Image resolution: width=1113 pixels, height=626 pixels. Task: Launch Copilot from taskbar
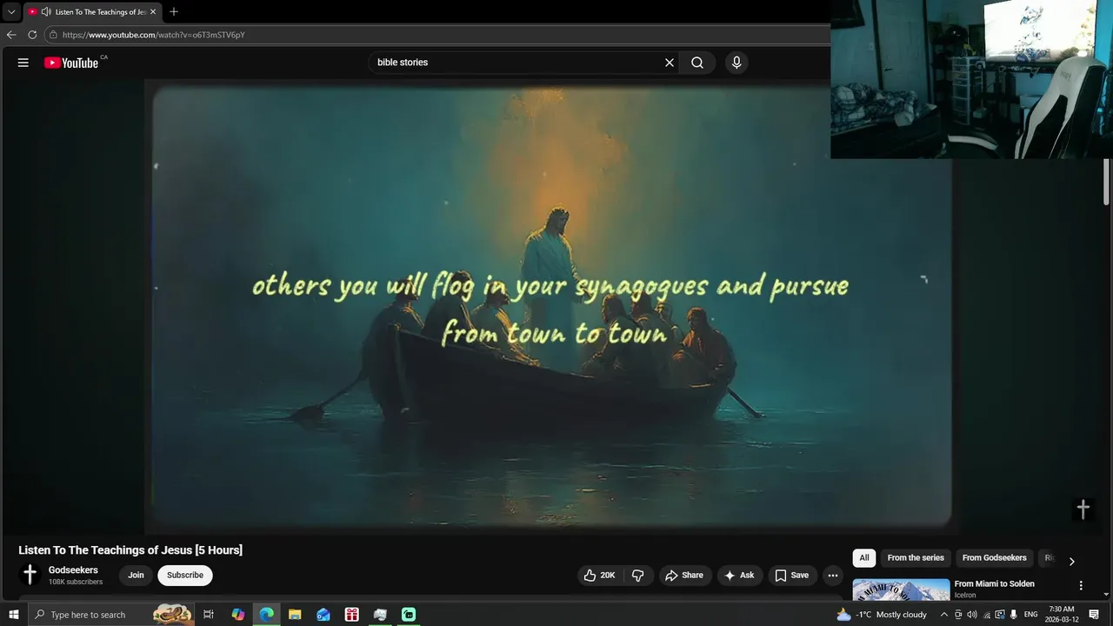click(238, 615)
